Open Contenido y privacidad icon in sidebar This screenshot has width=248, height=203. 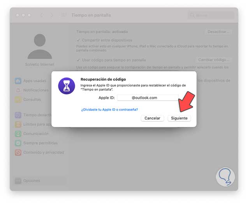18,152
